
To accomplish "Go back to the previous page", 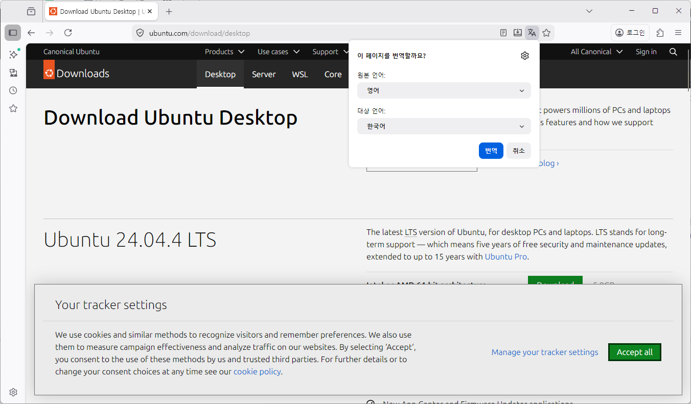I will (31, 33).
